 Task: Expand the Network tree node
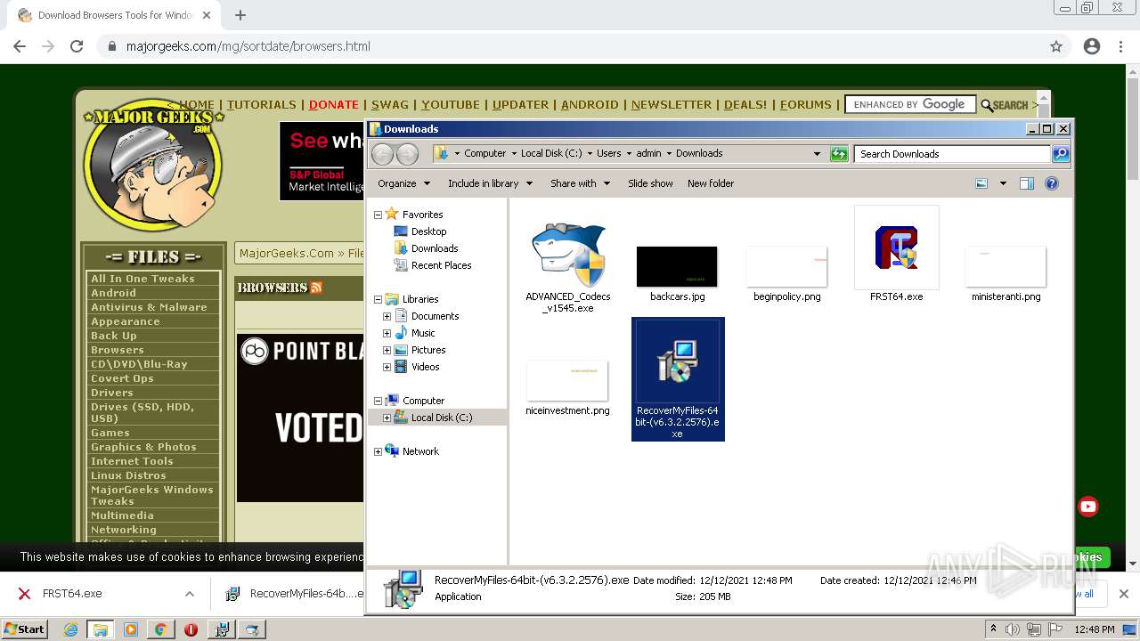[x=378, y=451]
